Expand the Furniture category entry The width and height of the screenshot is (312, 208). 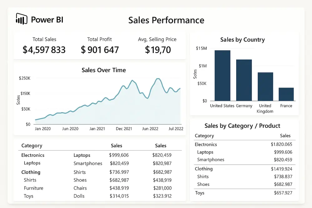click(x=33, y=188)
